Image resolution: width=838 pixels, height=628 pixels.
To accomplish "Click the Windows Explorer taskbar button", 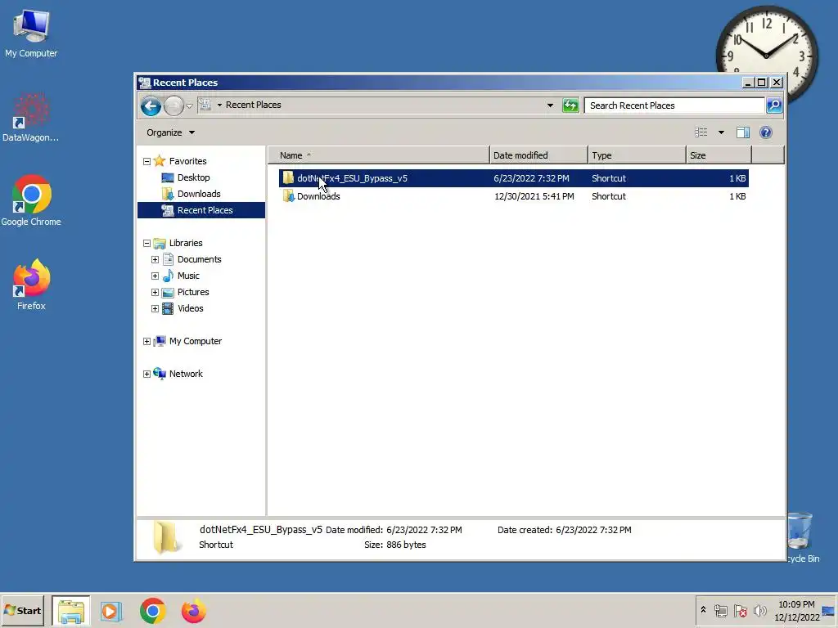I will [x=71, y=611].
